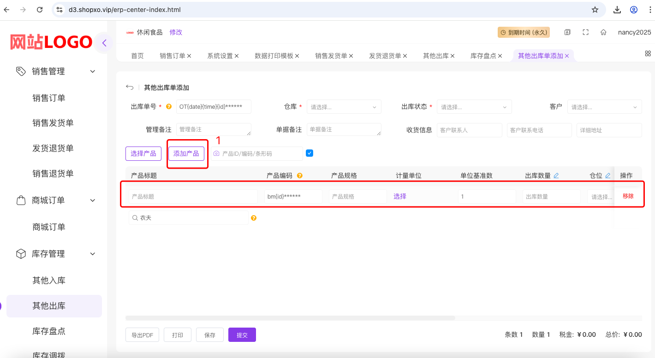The height and width of the screenshot is (358, 655).
Task: Click the browser reload icon
Action: pos(40,10)
